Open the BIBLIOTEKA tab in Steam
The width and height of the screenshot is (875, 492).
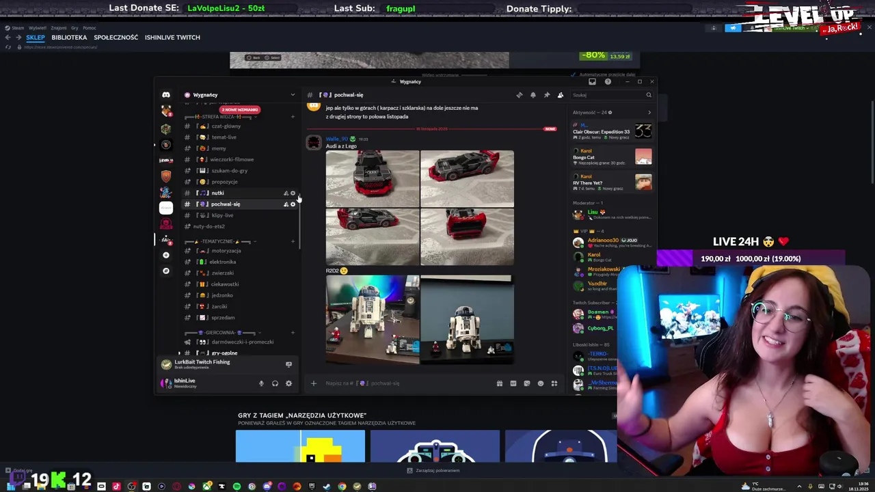[x=69, y=38]
